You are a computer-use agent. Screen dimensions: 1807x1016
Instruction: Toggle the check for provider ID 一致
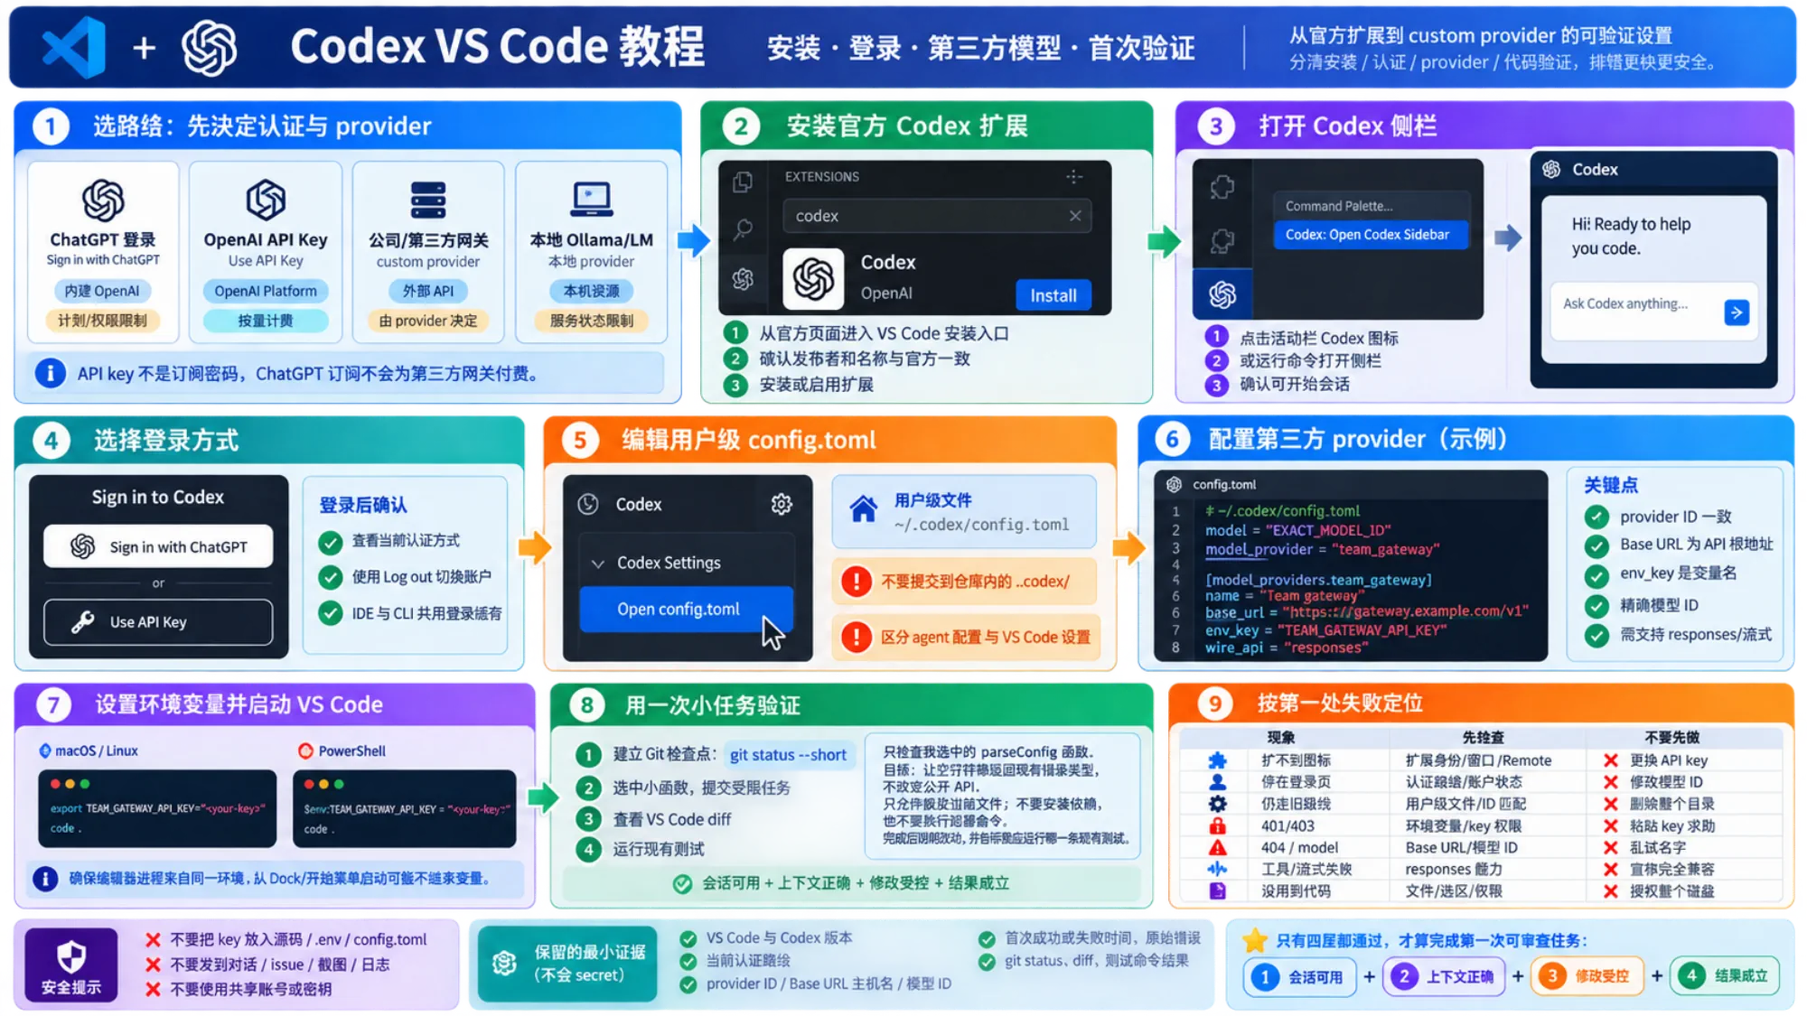click(x=1596, y=517)
